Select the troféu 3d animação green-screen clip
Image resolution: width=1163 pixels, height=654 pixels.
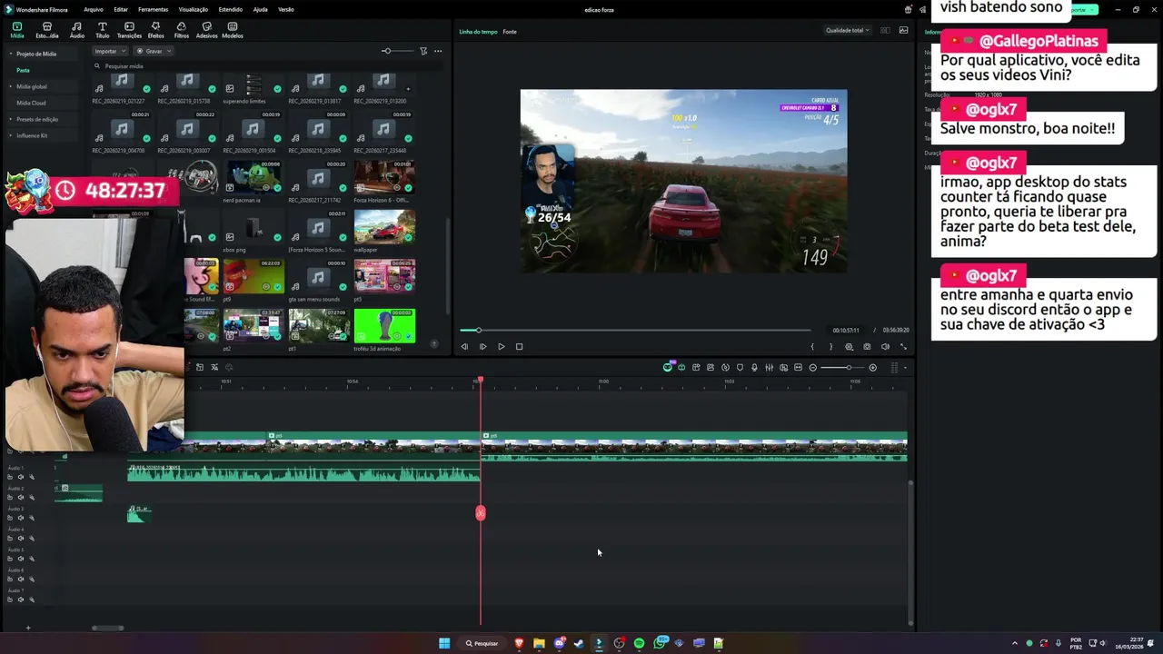[x=384, y=326]
